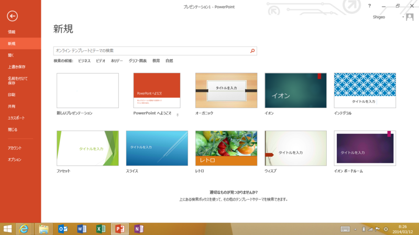Open the Windows Start button
Viewport: 419px width, 235px height.
(x=7, y=229)
